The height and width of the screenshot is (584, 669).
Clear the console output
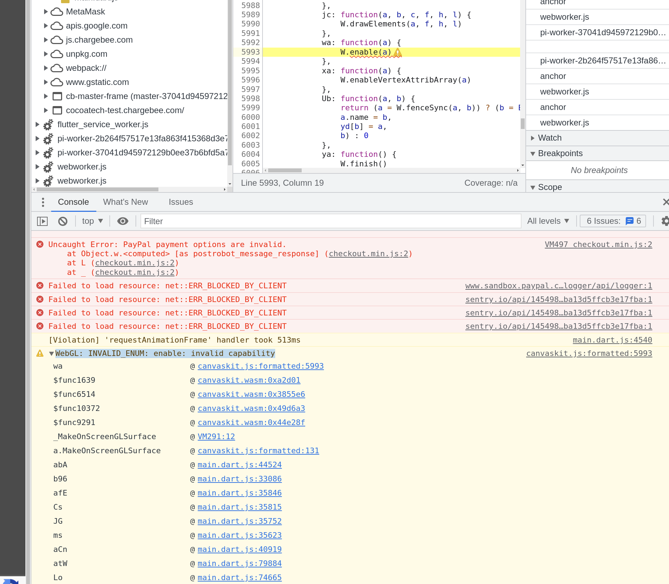click(x=63, y=221)
